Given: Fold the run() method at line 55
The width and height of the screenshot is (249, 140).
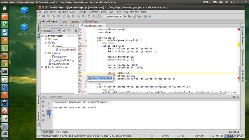Looking at the screenshot, I should pos(86,46).
